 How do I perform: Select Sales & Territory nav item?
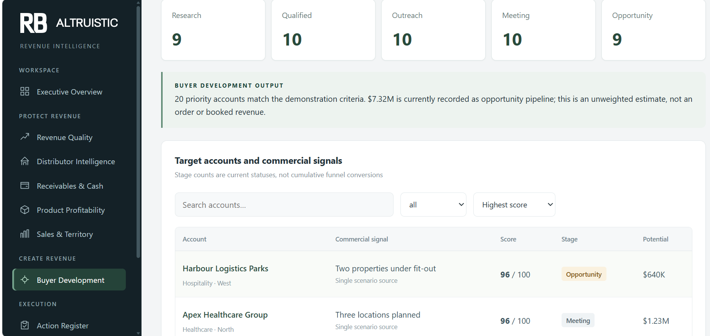tap(69, 234)
